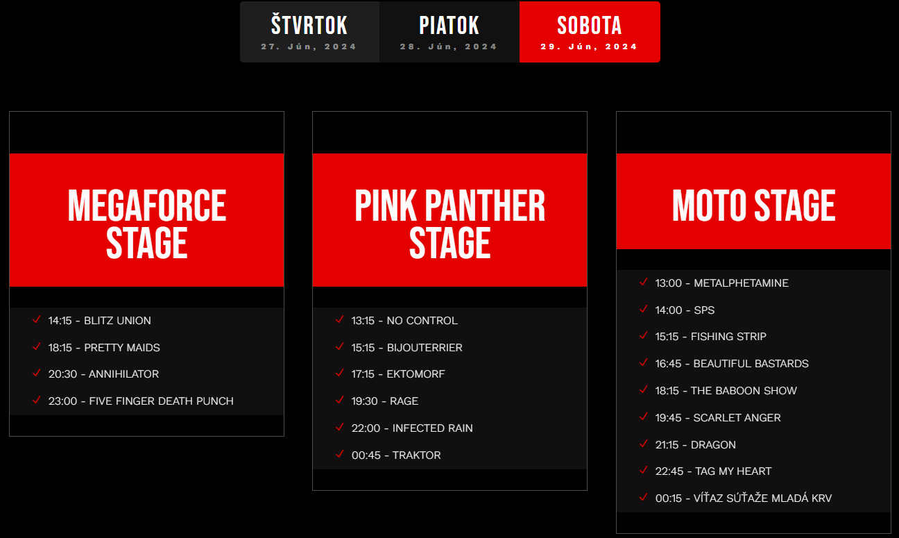
Task: Click the 19:30 Rage entry
Action: coord(385,401)
